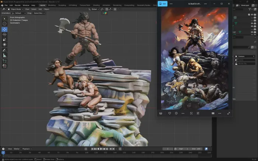Select the Scale tool in Blender toolbar
The height and width of the screenshot is (161, 258).
tap(4, 39)
